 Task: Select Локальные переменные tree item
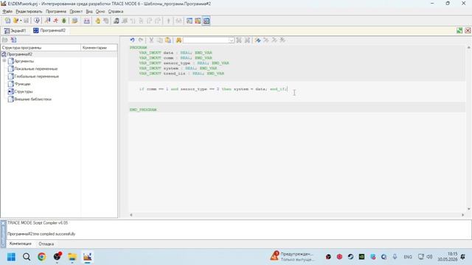pyautogui.click(x=36, y=68)
